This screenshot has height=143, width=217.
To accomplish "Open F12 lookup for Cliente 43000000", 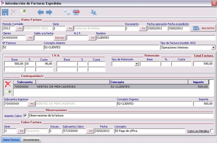I will click(x=30, y=38).
